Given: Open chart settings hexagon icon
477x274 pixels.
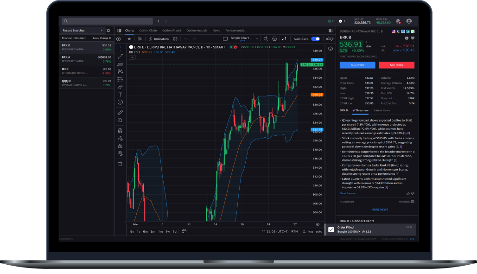Looking at the screenshot, I should pyautogui.click(x=274, y=38).
